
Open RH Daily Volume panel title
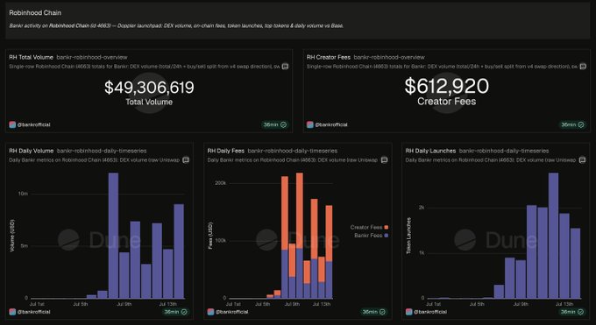coord(32,151)
